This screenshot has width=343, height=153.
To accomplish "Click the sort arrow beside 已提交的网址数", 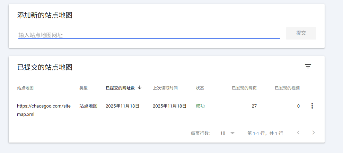I will pyautogui.click(x=140, y=88).
